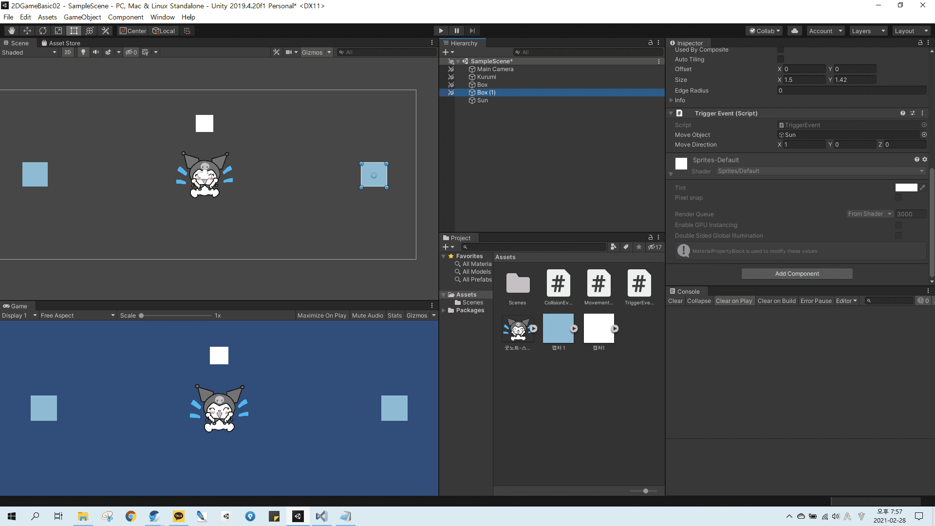Open Shaded draw mode dropdown
The height and width of the screenshot is (526, 935).
click(29, 52)
